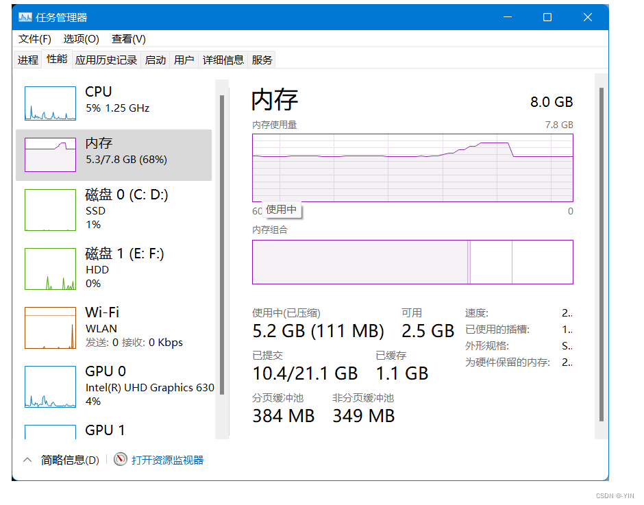Click the Task Manager app icon in title bar
The image size is (644, 505).
(x=25, y=17)
